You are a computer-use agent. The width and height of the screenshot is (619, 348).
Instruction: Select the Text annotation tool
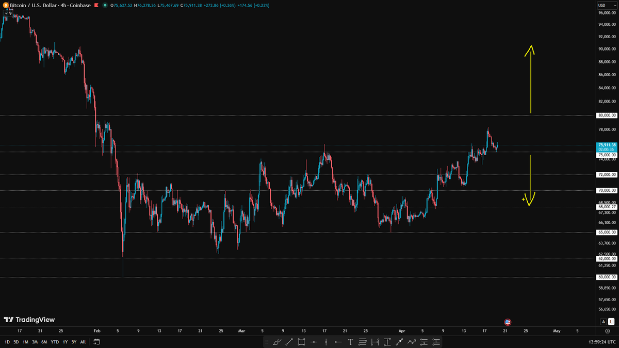(x=350, y=342)
